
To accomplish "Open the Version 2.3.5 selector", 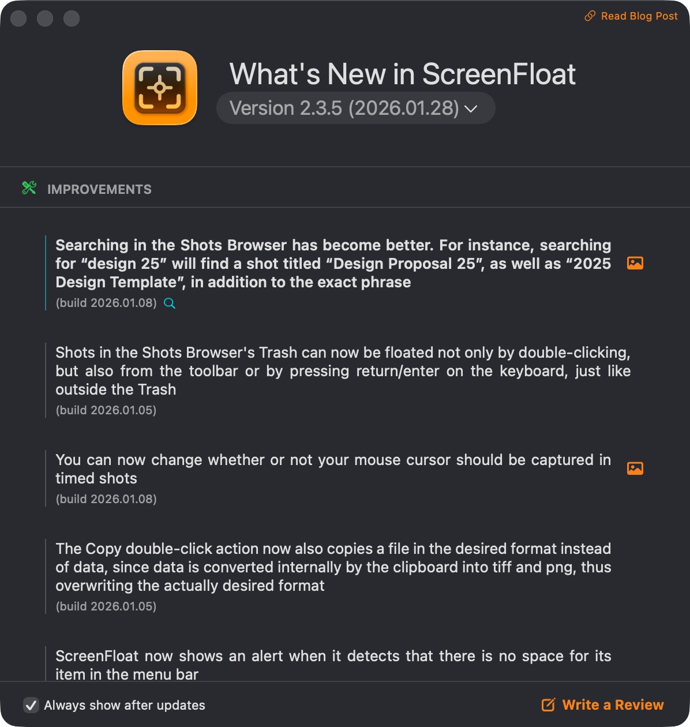I will [355, 108].
